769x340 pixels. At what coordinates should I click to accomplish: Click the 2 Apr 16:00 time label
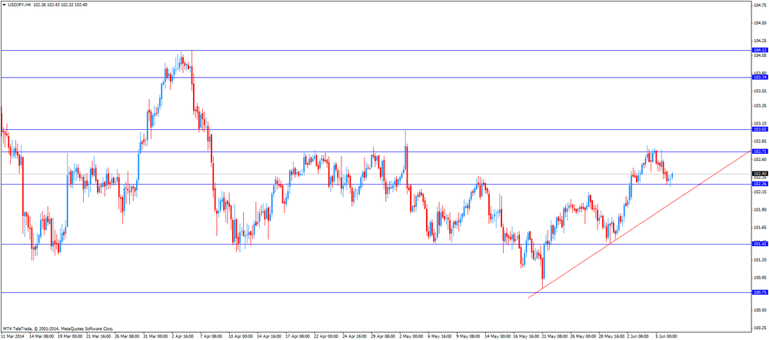click(x=182, y=337)
